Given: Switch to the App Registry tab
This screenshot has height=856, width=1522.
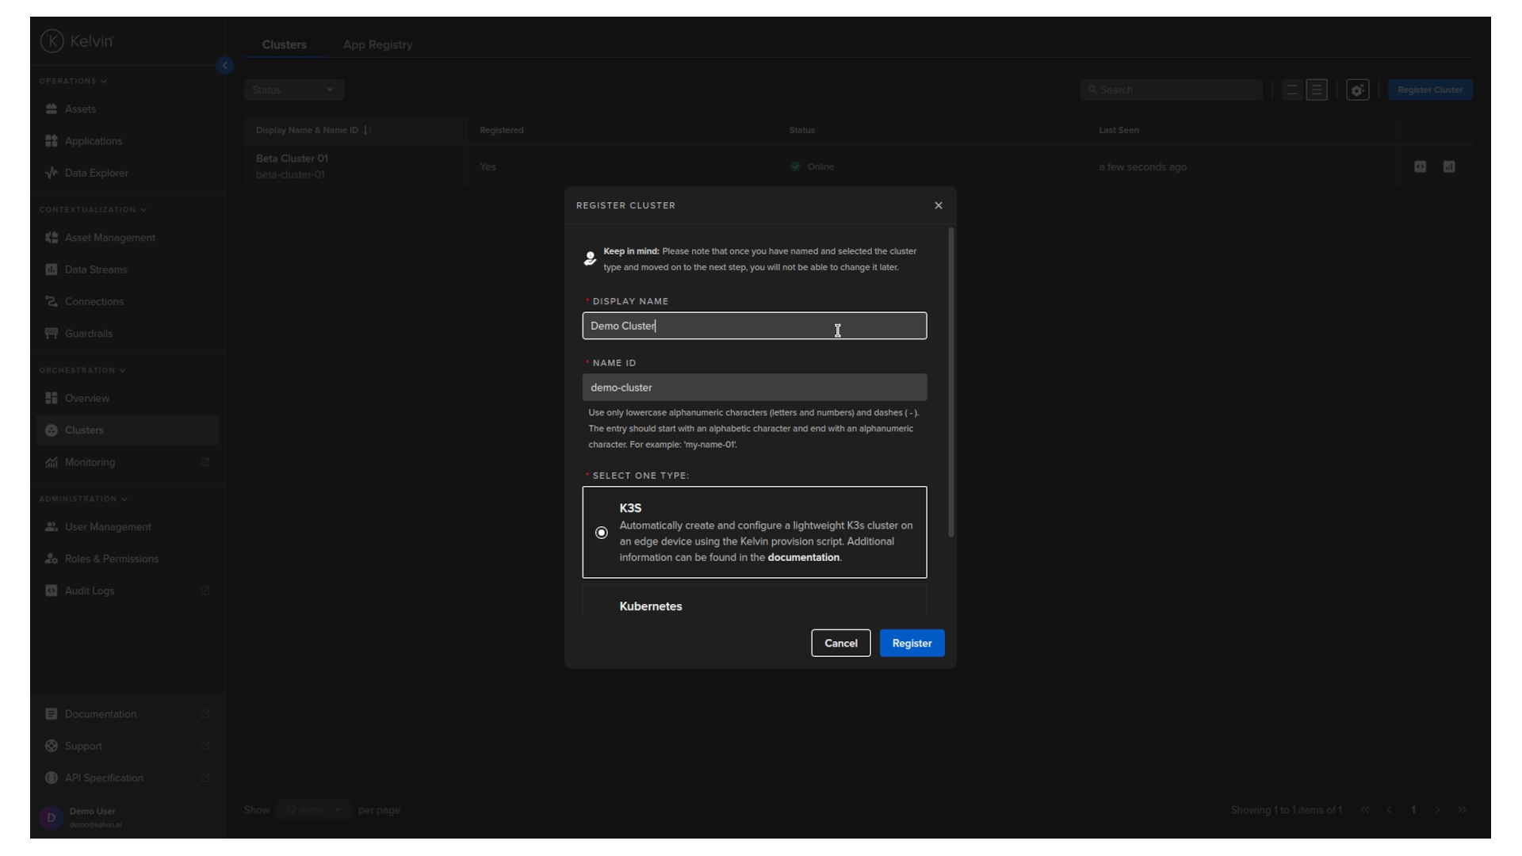Looking at the screenshot, I should click(x=377, y=44).
